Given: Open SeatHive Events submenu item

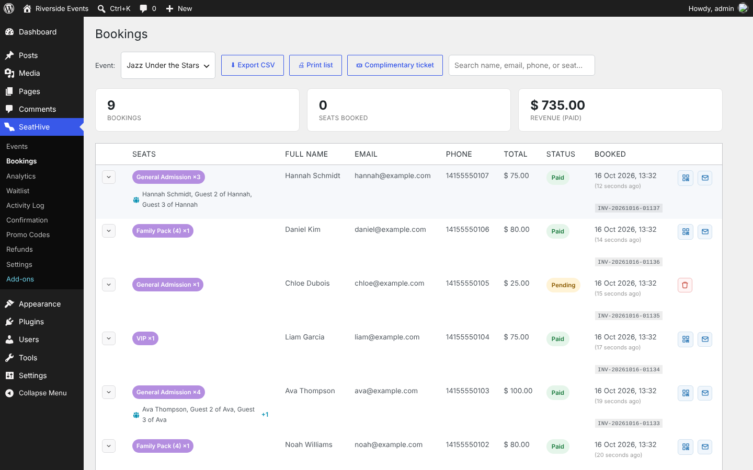Looking at the screenshot, I should click(17, 147).
